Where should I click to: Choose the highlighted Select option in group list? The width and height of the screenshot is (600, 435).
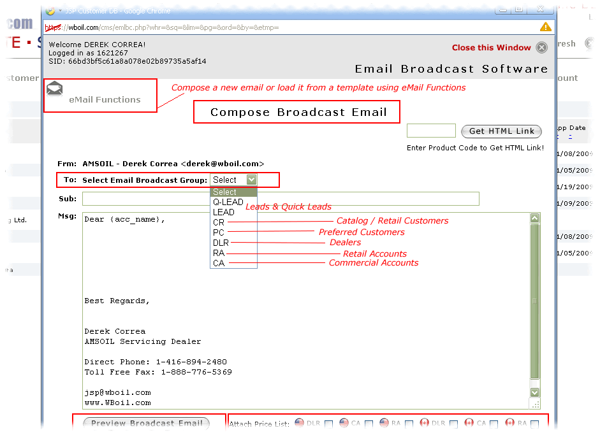[233, 192]
